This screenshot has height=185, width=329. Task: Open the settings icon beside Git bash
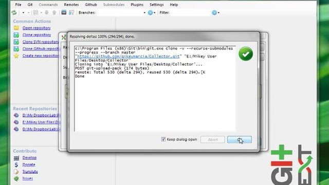71,12
